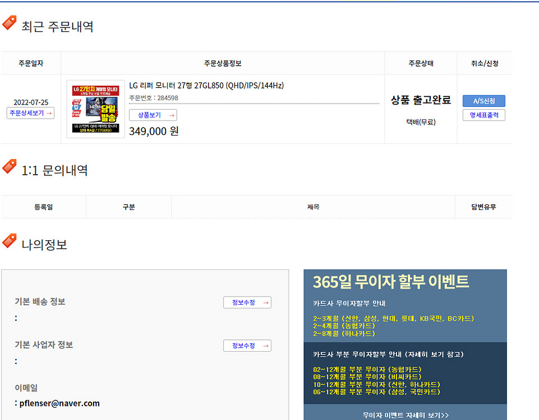The image size is (539, 420).
Task: Click the 2~4개월 (농협카드) line
Action: click(344, 325)
